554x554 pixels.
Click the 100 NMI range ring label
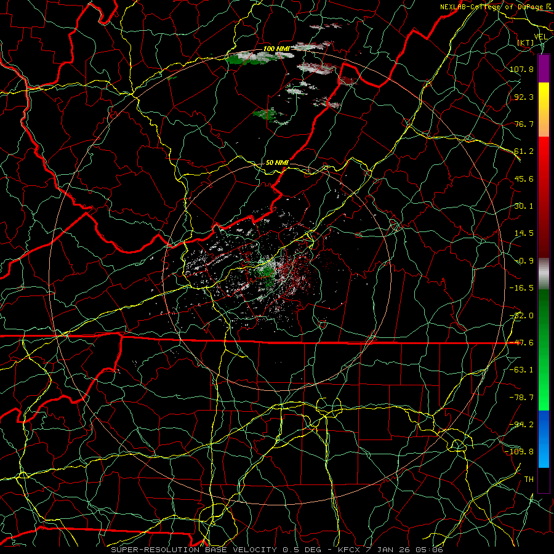[x=276, y=49]
